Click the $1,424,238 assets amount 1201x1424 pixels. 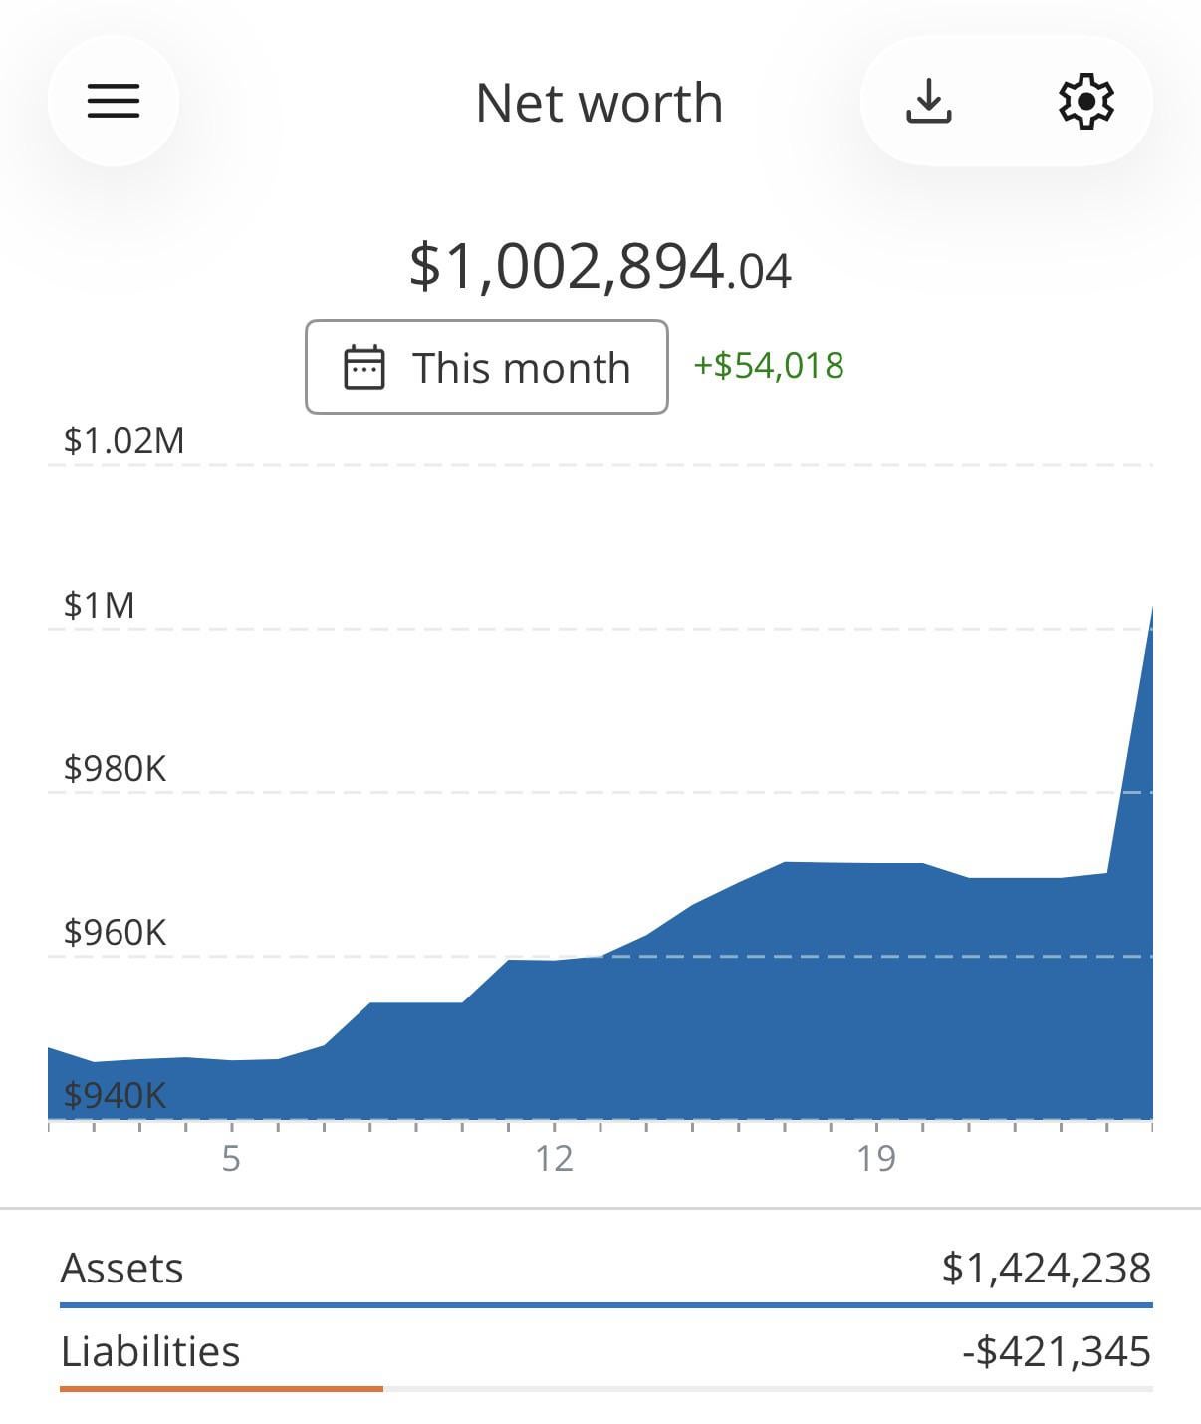point(1046,1269)
